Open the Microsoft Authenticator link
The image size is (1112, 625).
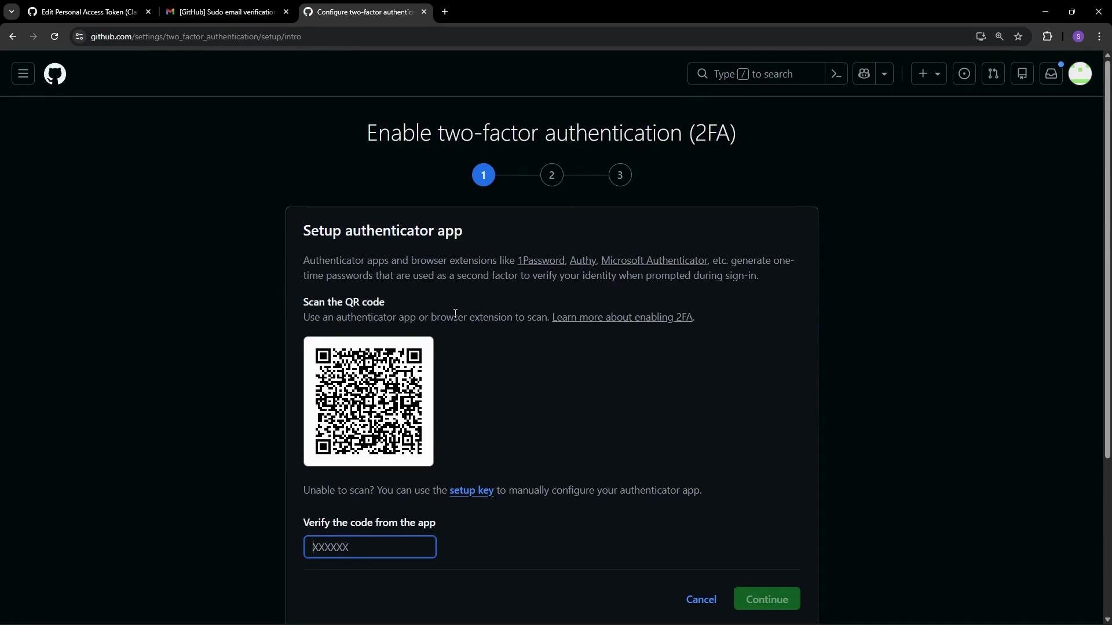pyautogui.click(x=654, y=260)
